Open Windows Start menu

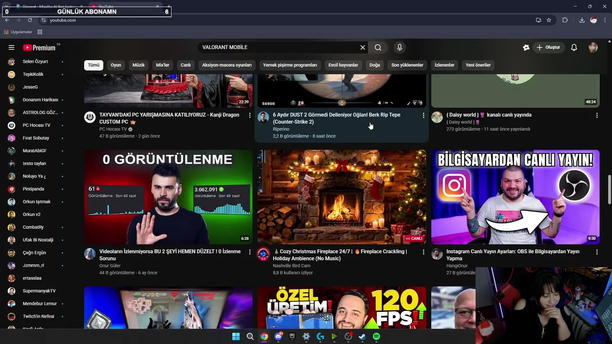pyautogui.click(x=236, y=336)
